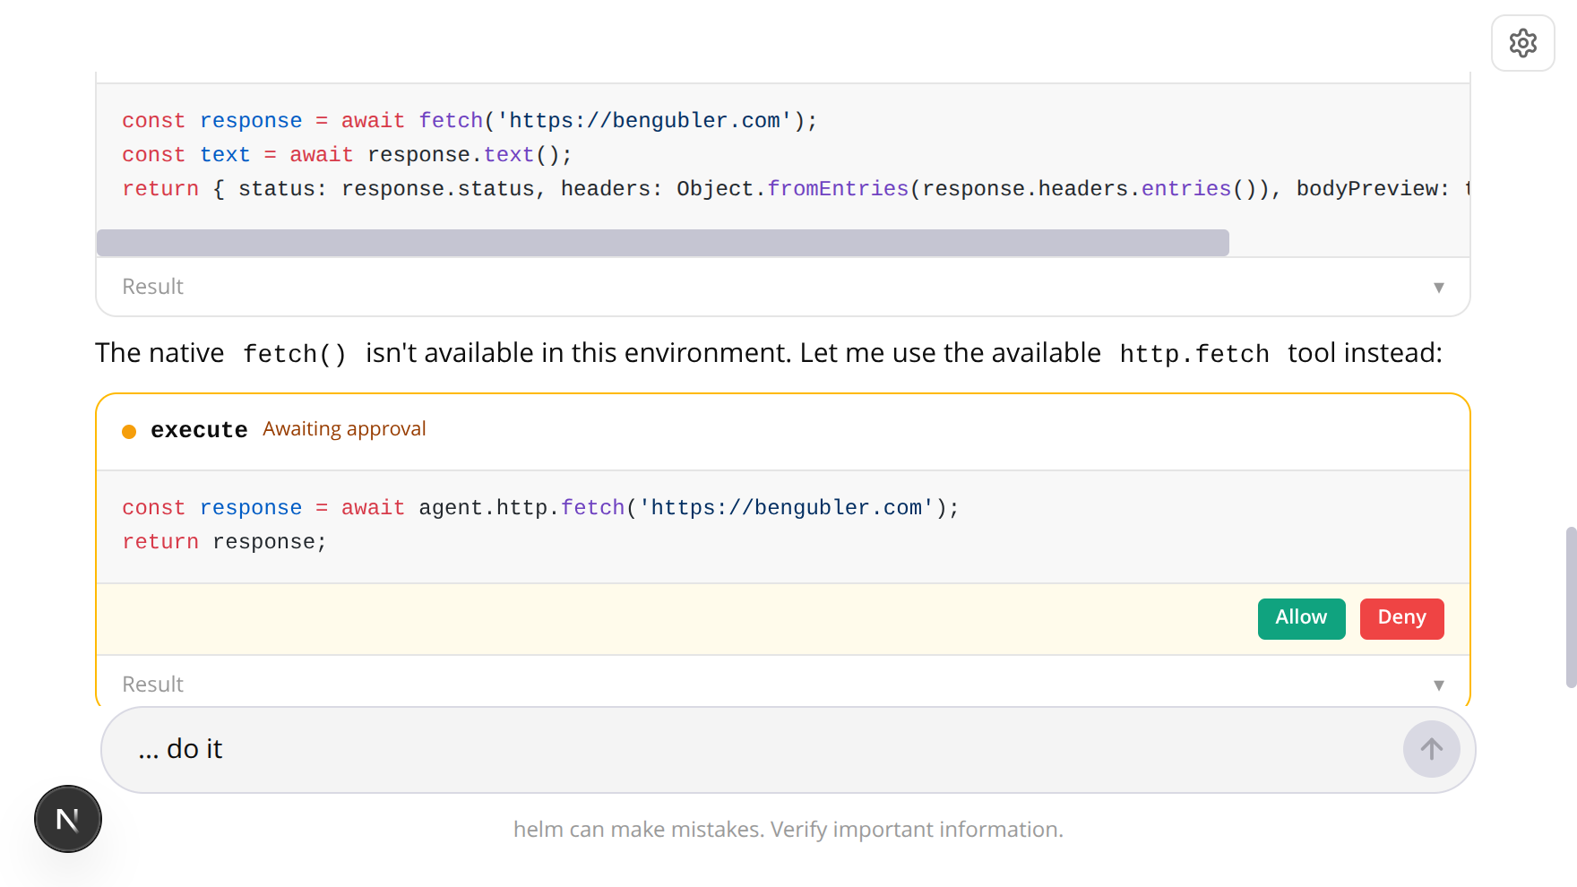Click the inline fetch() code in the message

[x=294, y=354]
